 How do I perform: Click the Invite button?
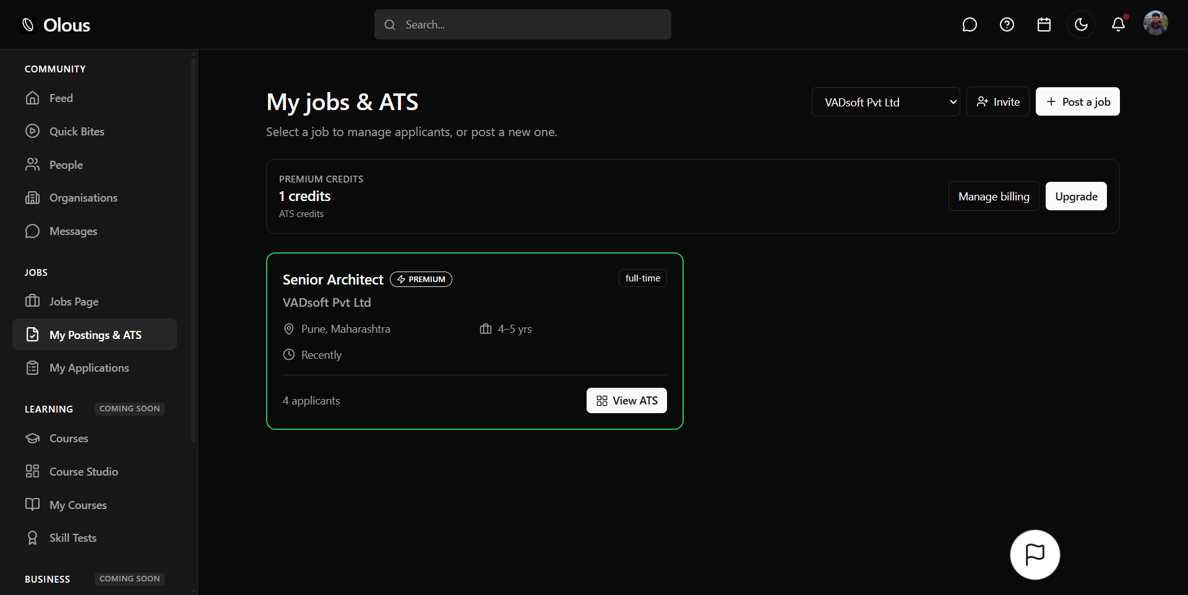(x=997, y=102)
